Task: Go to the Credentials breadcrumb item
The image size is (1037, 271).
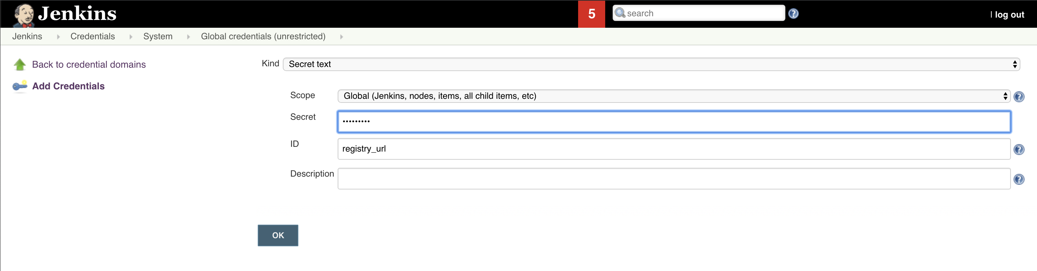Action: [92, 37]
